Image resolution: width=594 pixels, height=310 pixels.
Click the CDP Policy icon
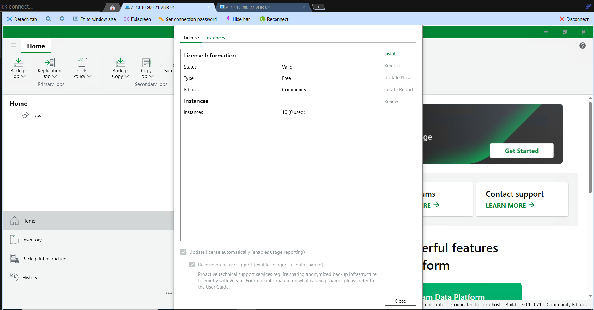pyautogui.click(x=82, y=62)
